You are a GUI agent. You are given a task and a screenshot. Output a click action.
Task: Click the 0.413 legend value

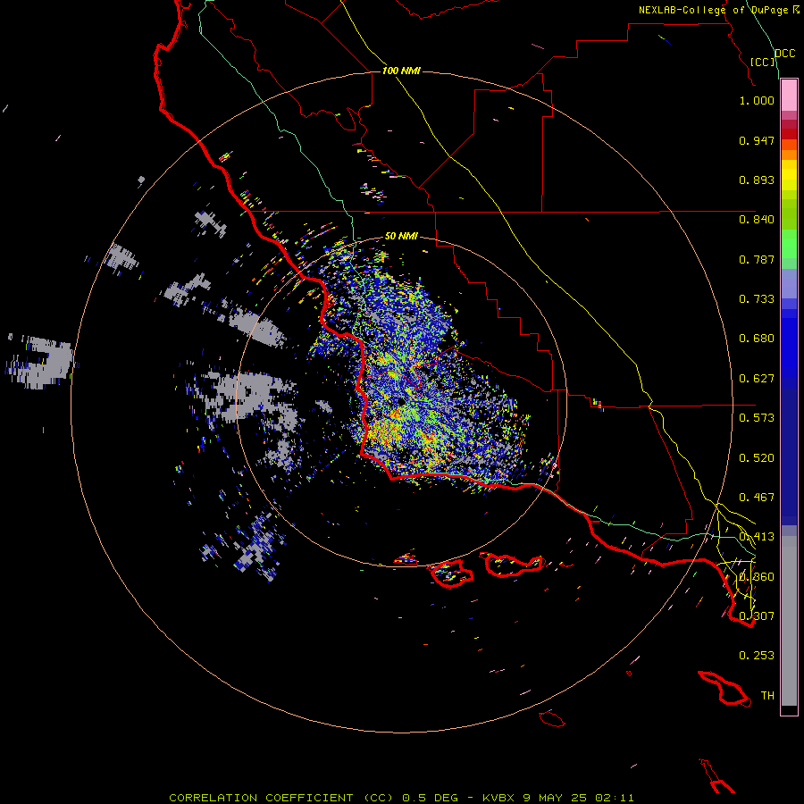[757, 537]
